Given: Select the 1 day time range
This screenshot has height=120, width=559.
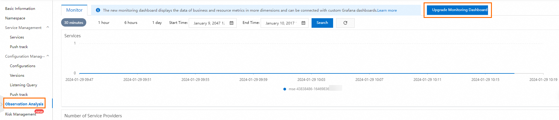Looking at the screenshot, I should [x=157, y=23].
